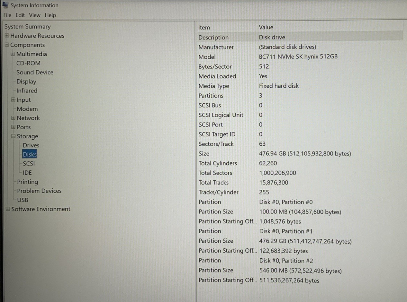
Task: Click the 546.00 MB partition size value
Action: tap(301, 271)
